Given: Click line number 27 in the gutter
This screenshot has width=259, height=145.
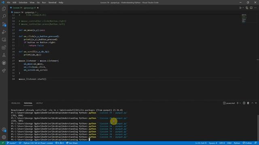Looking at the screenshot, I should (13, 61).
